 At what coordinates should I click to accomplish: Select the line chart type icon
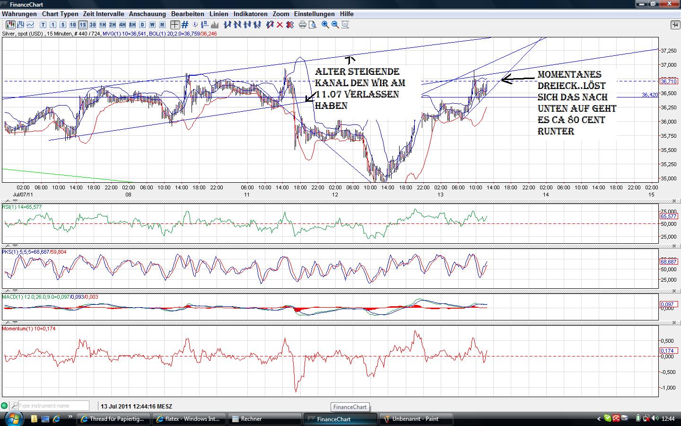click(31, 25)
